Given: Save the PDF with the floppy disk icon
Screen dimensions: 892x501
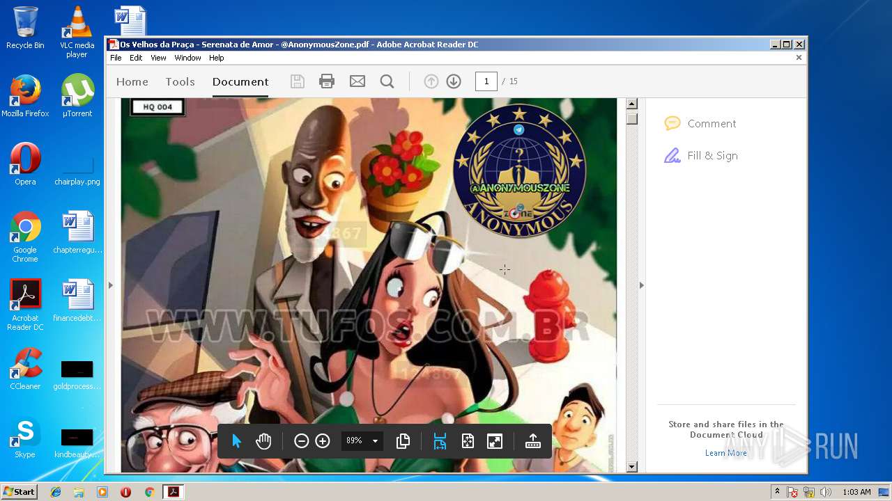Looking at the screenshot, I should pos(298,81).
